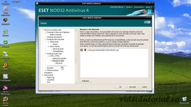The width and height of the screenshot is (191, 107).
Task: Select the Browser-e Web tree label
Action: [58, 61]
